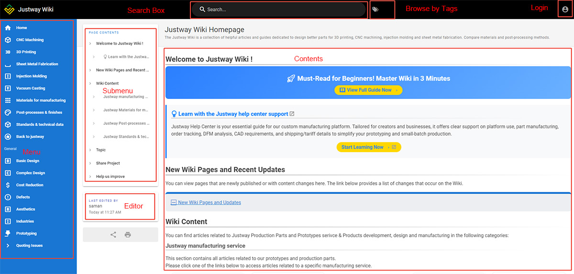Open Browse by Tags icon
Screen dimensions: 574x274
click(375, 9)
